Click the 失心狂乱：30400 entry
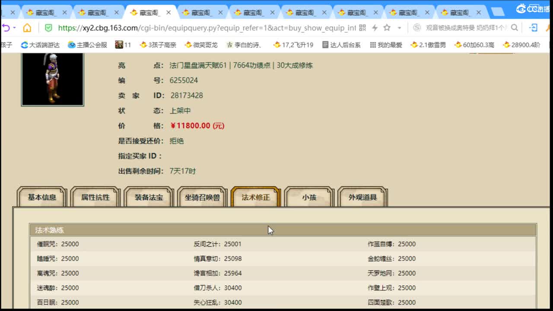This screenshot has height=311, width=553. tap(218, 303)
